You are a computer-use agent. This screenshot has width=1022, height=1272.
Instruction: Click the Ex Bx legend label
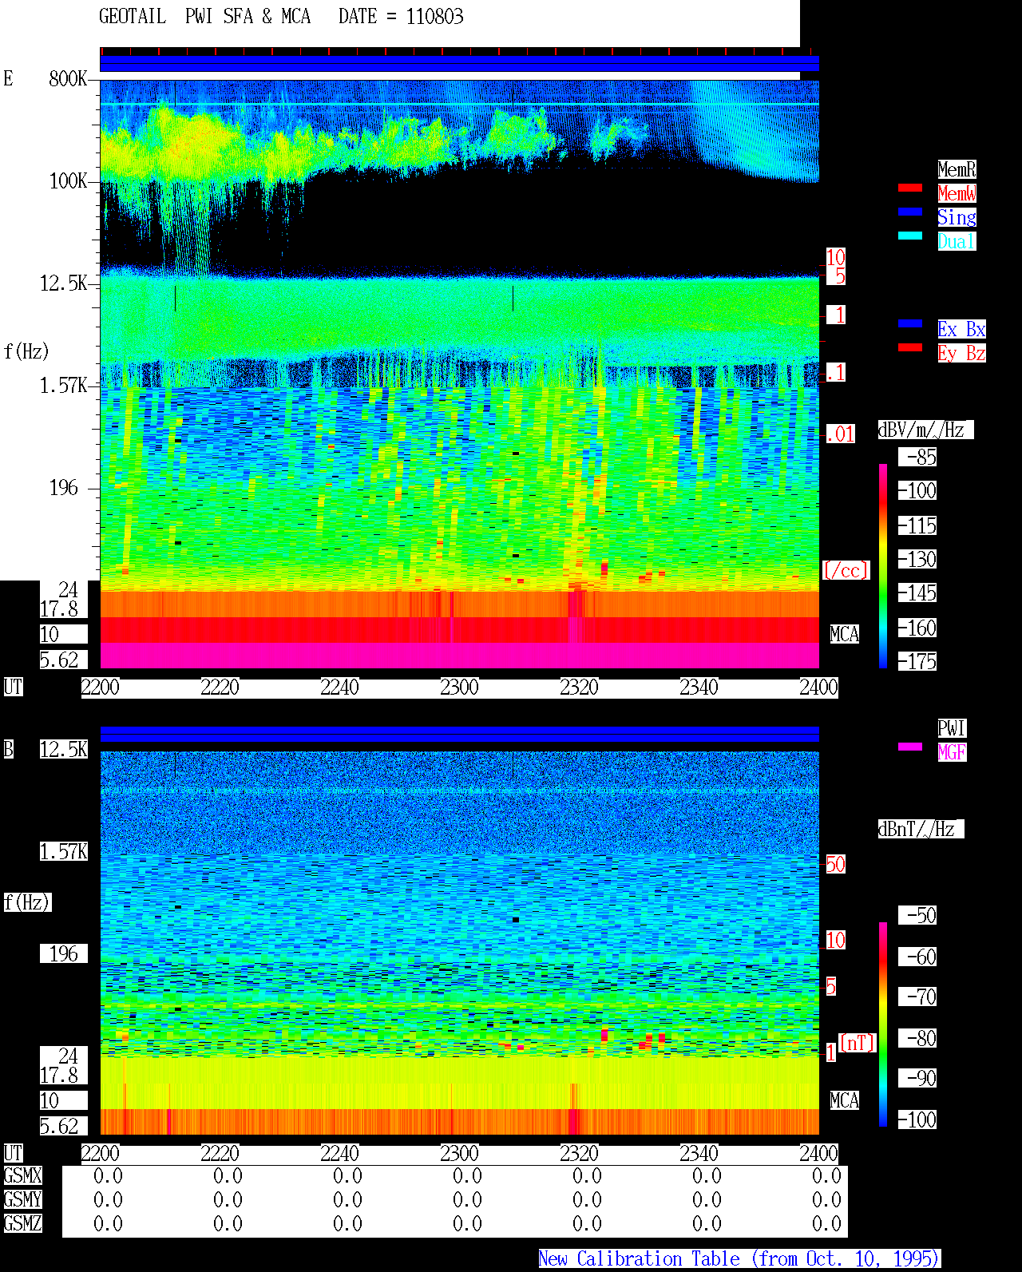(961, 329)
